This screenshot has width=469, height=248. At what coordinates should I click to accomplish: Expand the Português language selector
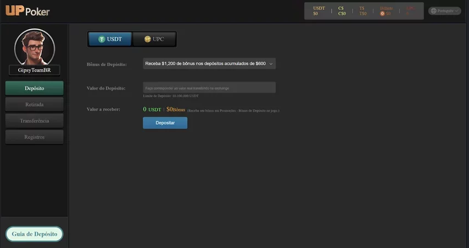[x=445, y=11]
